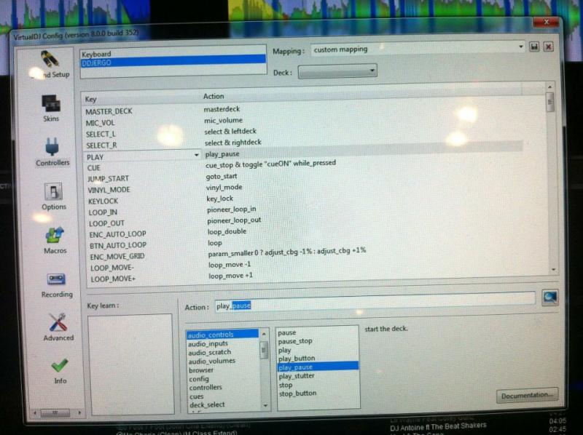This screenshot has width=583, height=435.
Task: Select the SELECT_L key row
Action: [101, 134]
